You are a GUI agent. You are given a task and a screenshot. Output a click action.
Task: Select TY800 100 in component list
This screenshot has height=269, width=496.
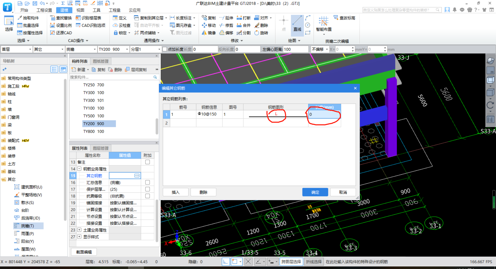[x=94, y=131]
